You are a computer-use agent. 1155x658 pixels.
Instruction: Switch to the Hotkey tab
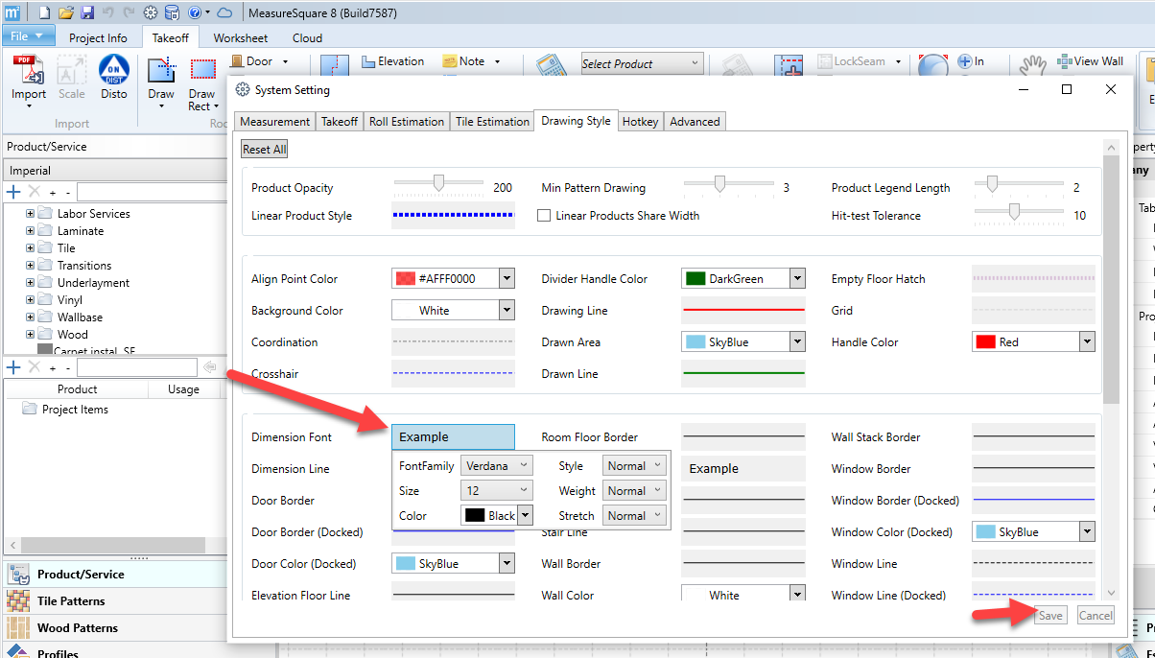pos(640,122)
